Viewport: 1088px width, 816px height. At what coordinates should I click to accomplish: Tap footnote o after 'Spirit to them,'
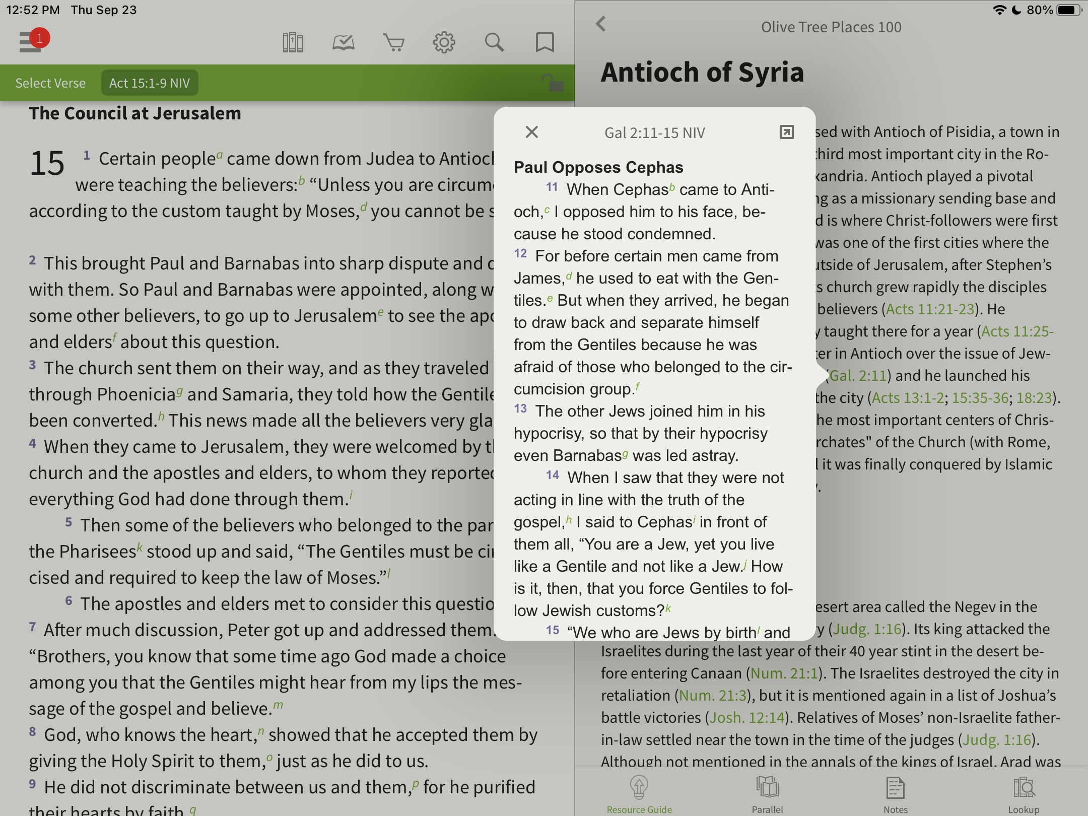tap(269, 758)
